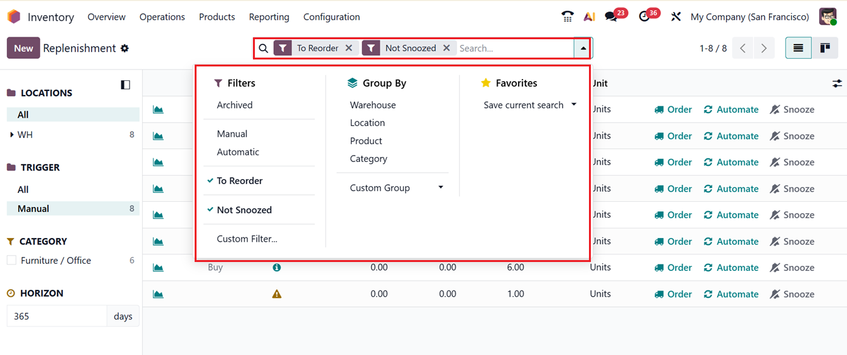Open the Operations menu
The height and width of the screenshot is (355, 847).
[x=162, y=17]
